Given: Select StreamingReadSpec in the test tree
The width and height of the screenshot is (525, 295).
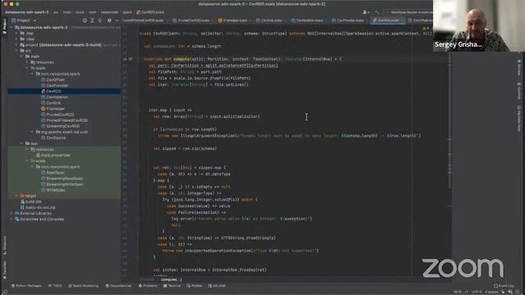Looking at the screenshot, I should [64, 179].
